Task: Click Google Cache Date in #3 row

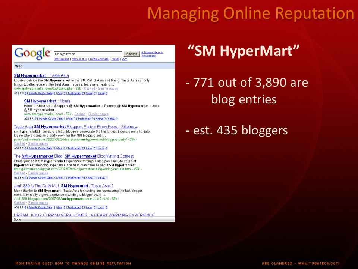Action: [40, 148]
